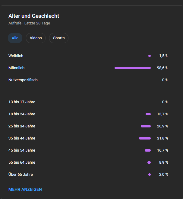The width and height of the screenshot is (183, 199).
Task: Switch to the Videos filter chip
Action: pyautogui.click(x=36, y=38)
